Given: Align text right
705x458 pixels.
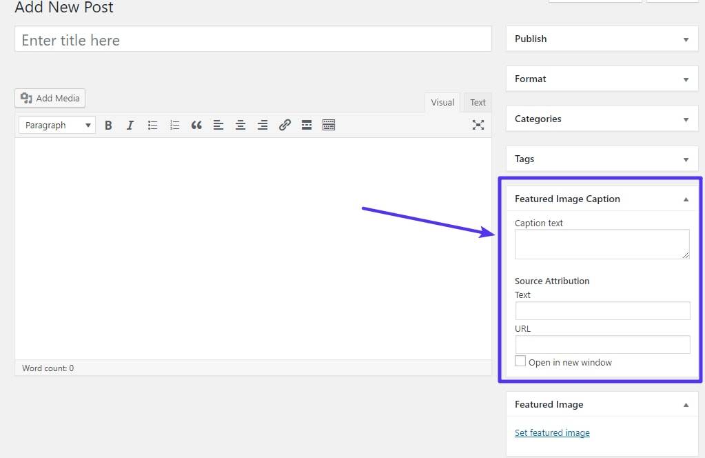Looking at the screenshot, I should coord(263,125).
